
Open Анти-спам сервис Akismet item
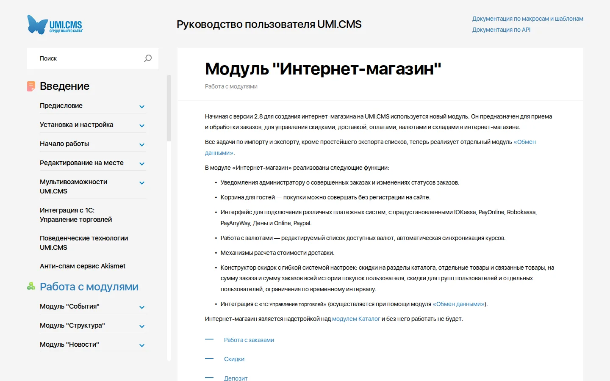coord(83,266)
